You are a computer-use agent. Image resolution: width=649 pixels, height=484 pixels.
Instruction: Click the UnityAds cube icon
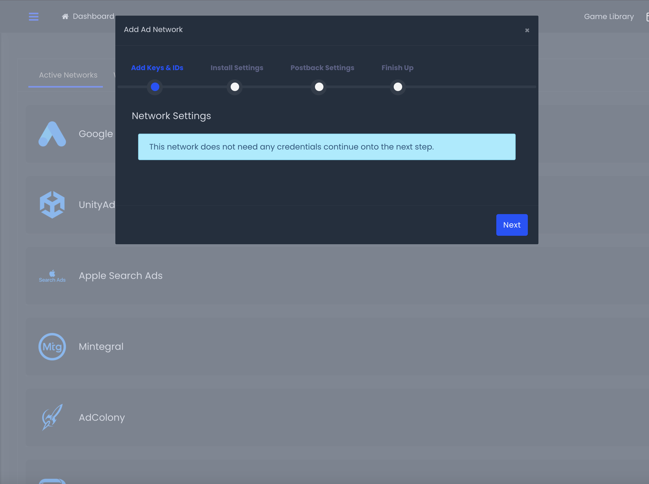[x=52, y=204]
